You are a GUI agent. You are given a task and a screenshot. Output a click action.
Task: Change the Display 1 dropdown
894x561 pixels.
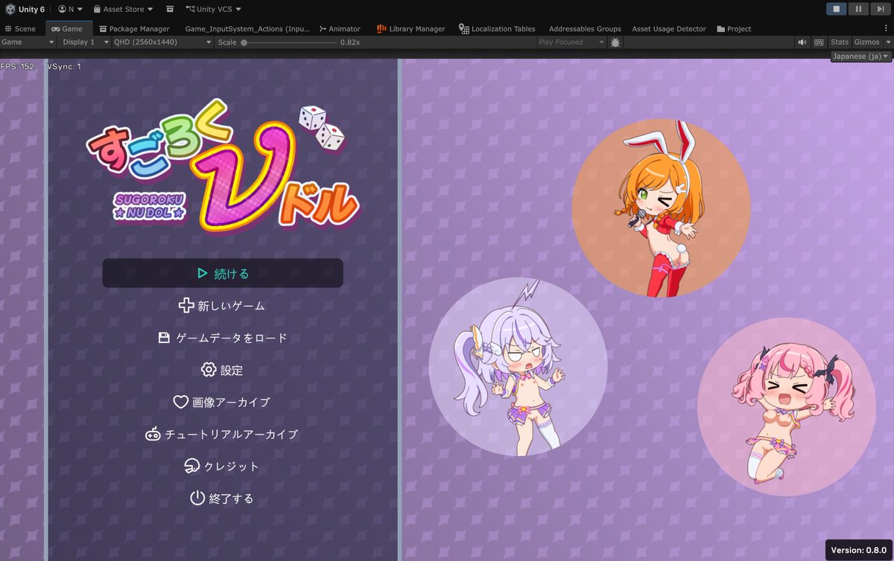[84, 42]
